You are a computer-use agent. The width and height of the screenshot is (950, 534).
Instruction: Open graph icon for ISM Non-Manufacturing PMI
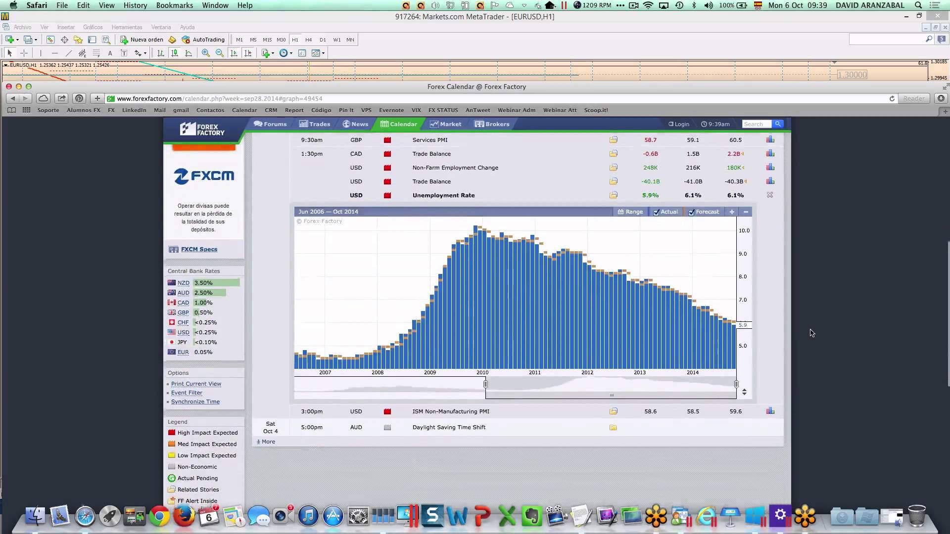click(x=770, y=411)
